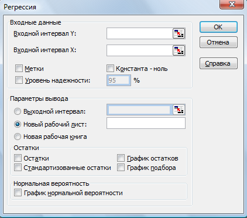Screen dimensions: 247x218
Task: Click range selector icon for Входной интервал X
Action: (x=179, y=50)
